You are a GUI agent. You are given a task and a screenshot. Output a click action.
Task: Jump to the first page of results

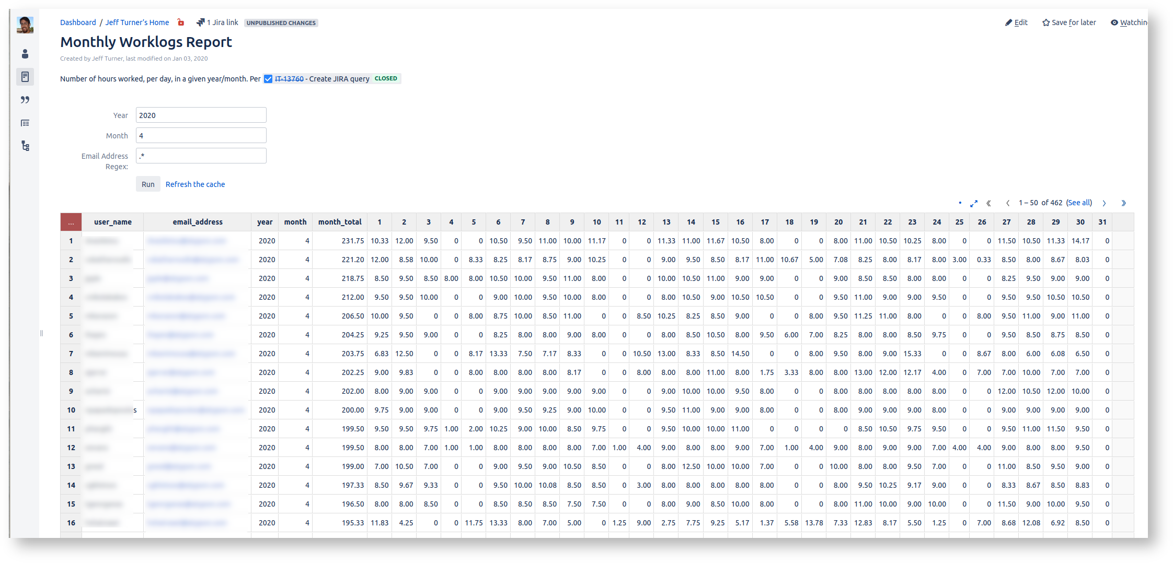[988, 203]
